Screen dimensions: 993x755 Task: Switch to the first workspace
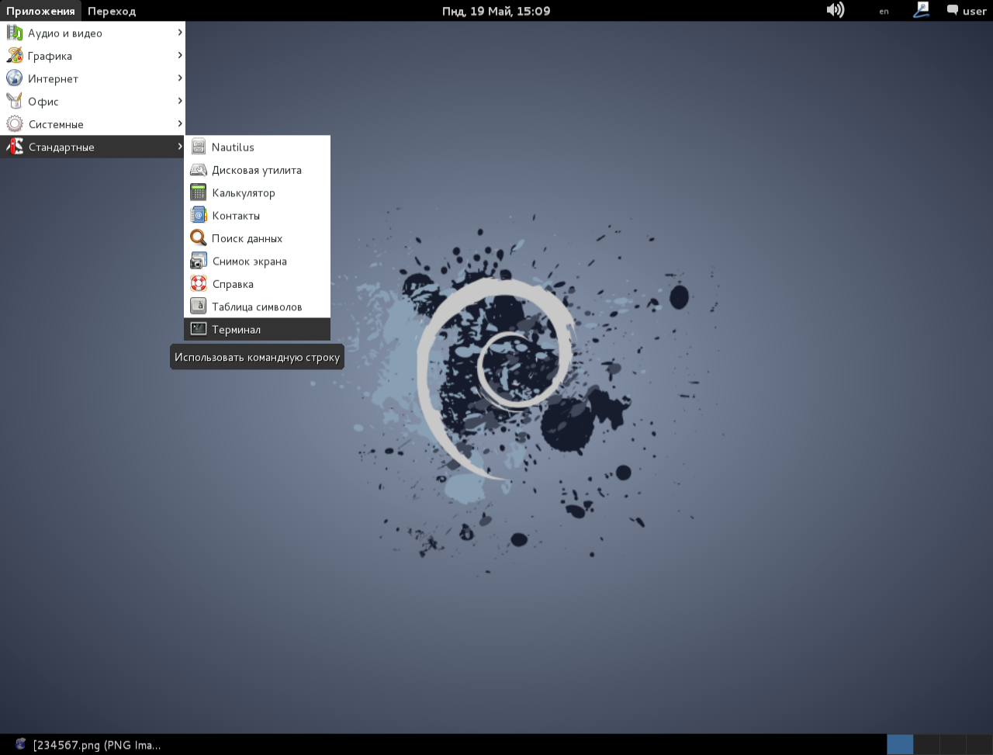(900, 745)
